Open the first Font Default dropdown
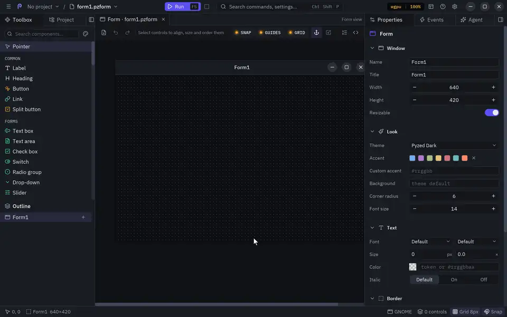This screenshot has height=317, width=507. coord(430,241)
